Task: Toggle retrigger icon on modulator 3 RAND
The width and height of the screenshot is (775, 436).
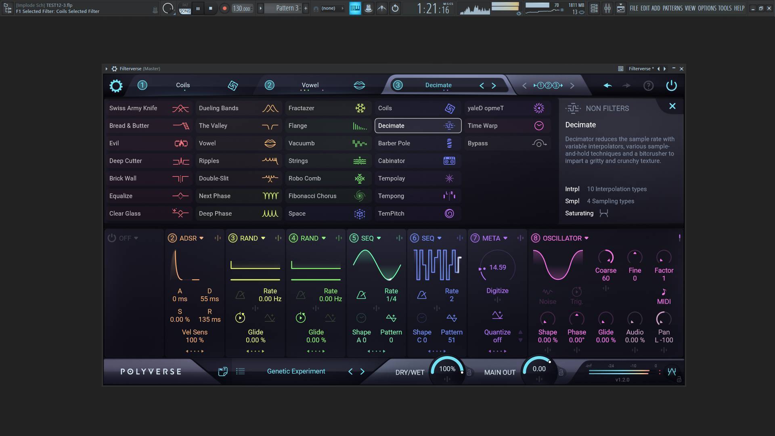Action: [240, 318]
